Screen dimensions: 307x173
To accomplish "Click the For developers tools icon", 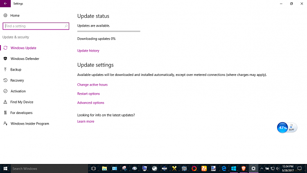I will click(5, 113).
